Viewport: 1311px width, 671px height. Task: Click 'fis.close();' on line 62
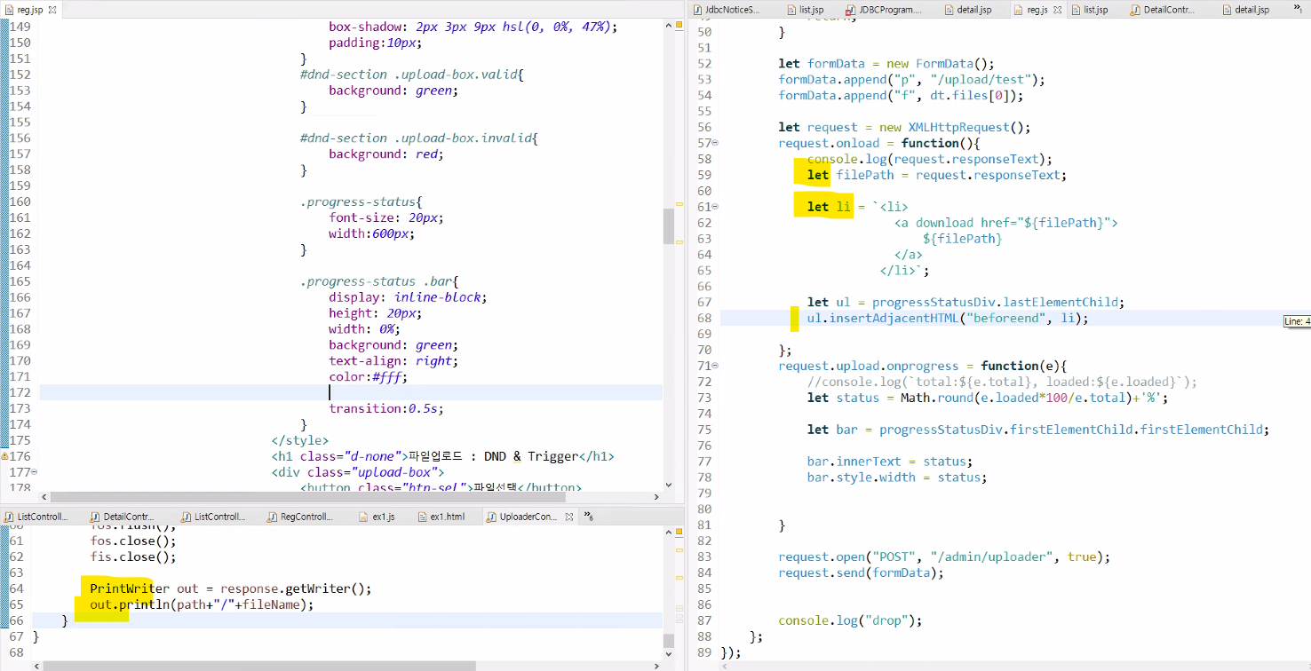click(133, 557)
